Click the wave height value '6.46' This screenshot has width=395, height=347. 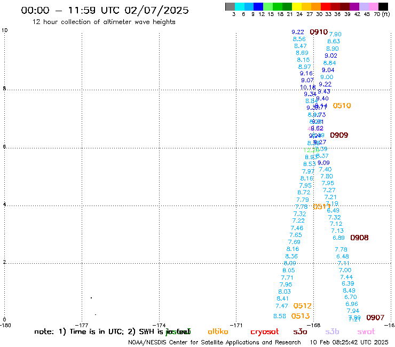(343, 257)
